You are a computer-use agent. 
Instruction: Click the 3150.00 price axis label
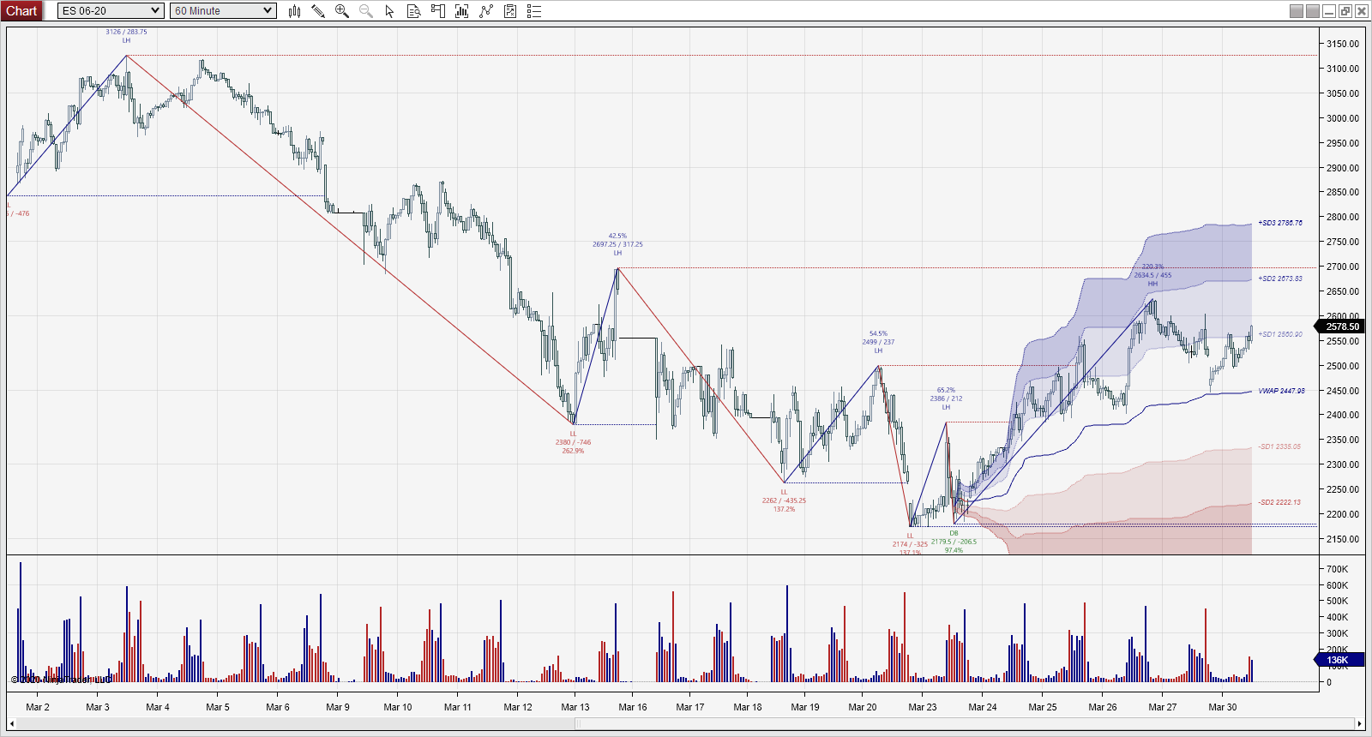[x=1343, y=44]
